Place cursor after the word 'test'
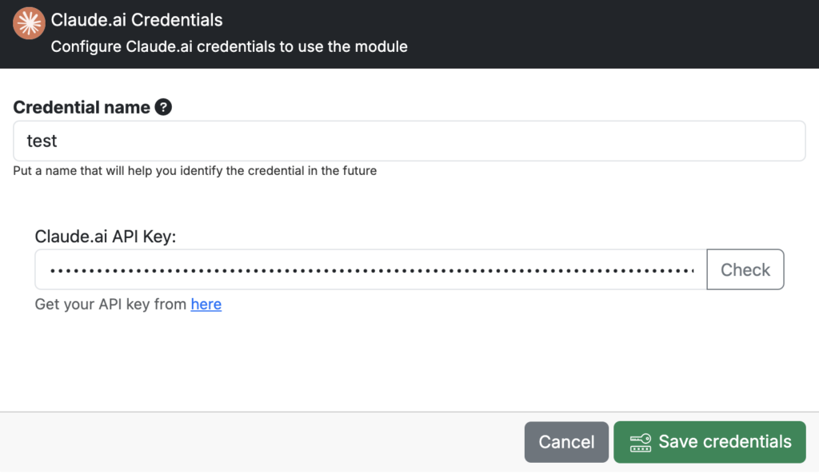 [x=58, y=141]
